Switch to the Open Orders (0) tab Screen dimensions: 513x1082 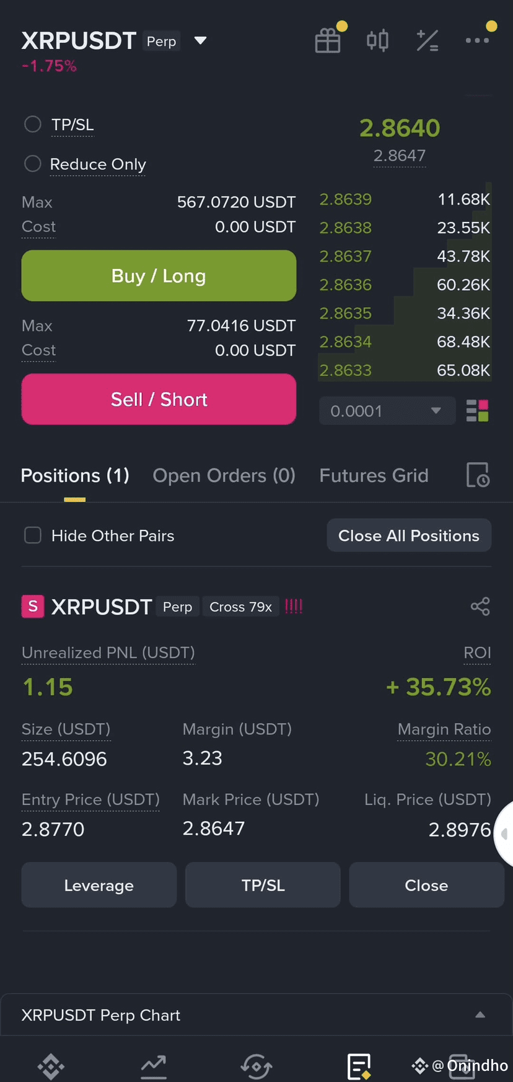pyautogui.click(x=224, y=475)
